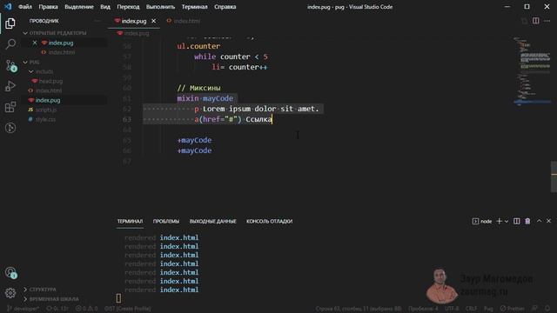The height and width of the screenshot is (313, 557).
Task: Open the Справка menu
Action: click(x=225, y=7)
